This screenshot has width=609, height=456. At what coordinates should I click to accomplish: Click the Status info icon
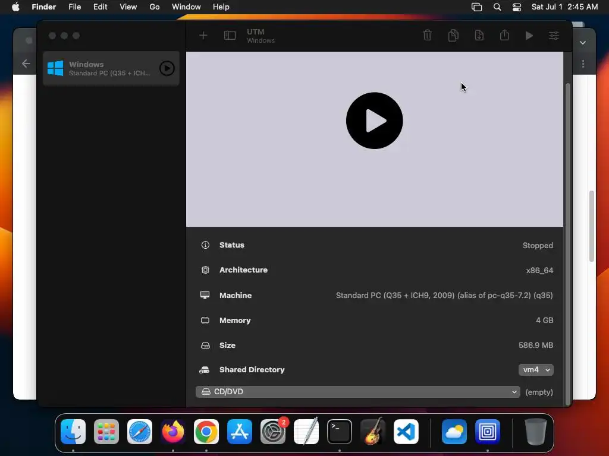point(205,245)
